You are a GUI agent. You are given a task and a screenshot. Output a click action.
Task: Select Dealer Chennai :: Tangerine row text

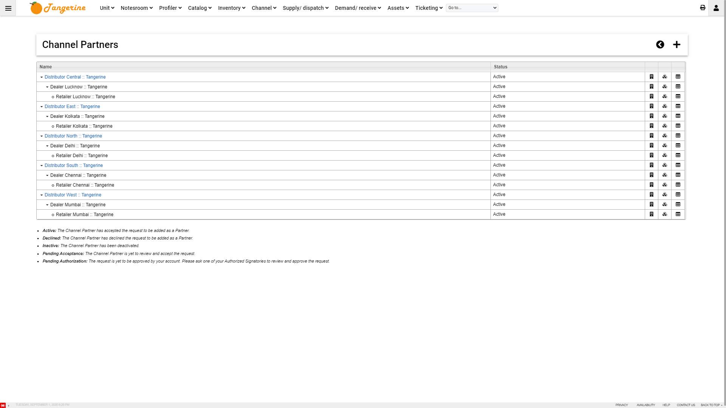(78, 175)
